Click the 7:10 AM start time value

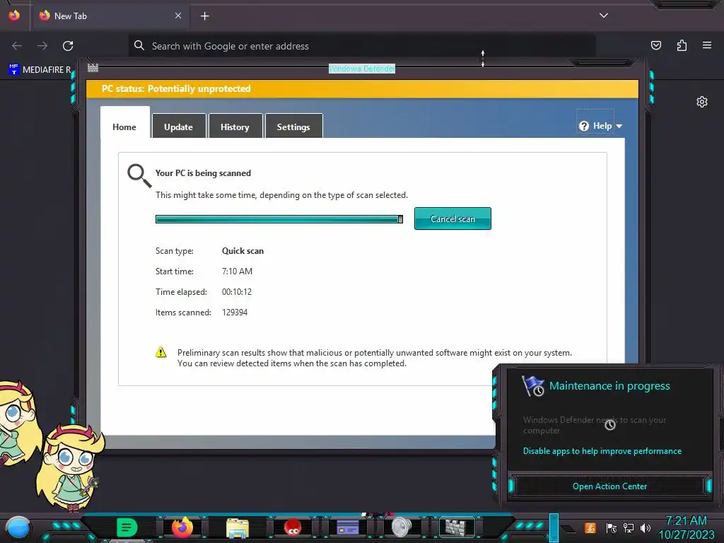click(237, 271)
